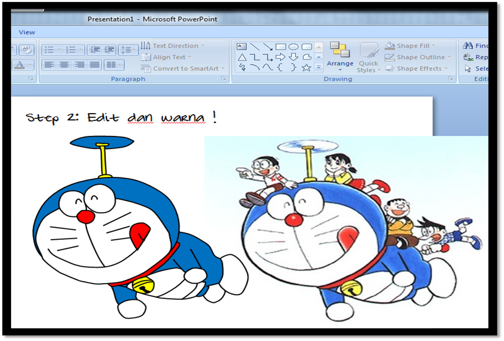Click Decrease List Level icon

click(95, 50)
